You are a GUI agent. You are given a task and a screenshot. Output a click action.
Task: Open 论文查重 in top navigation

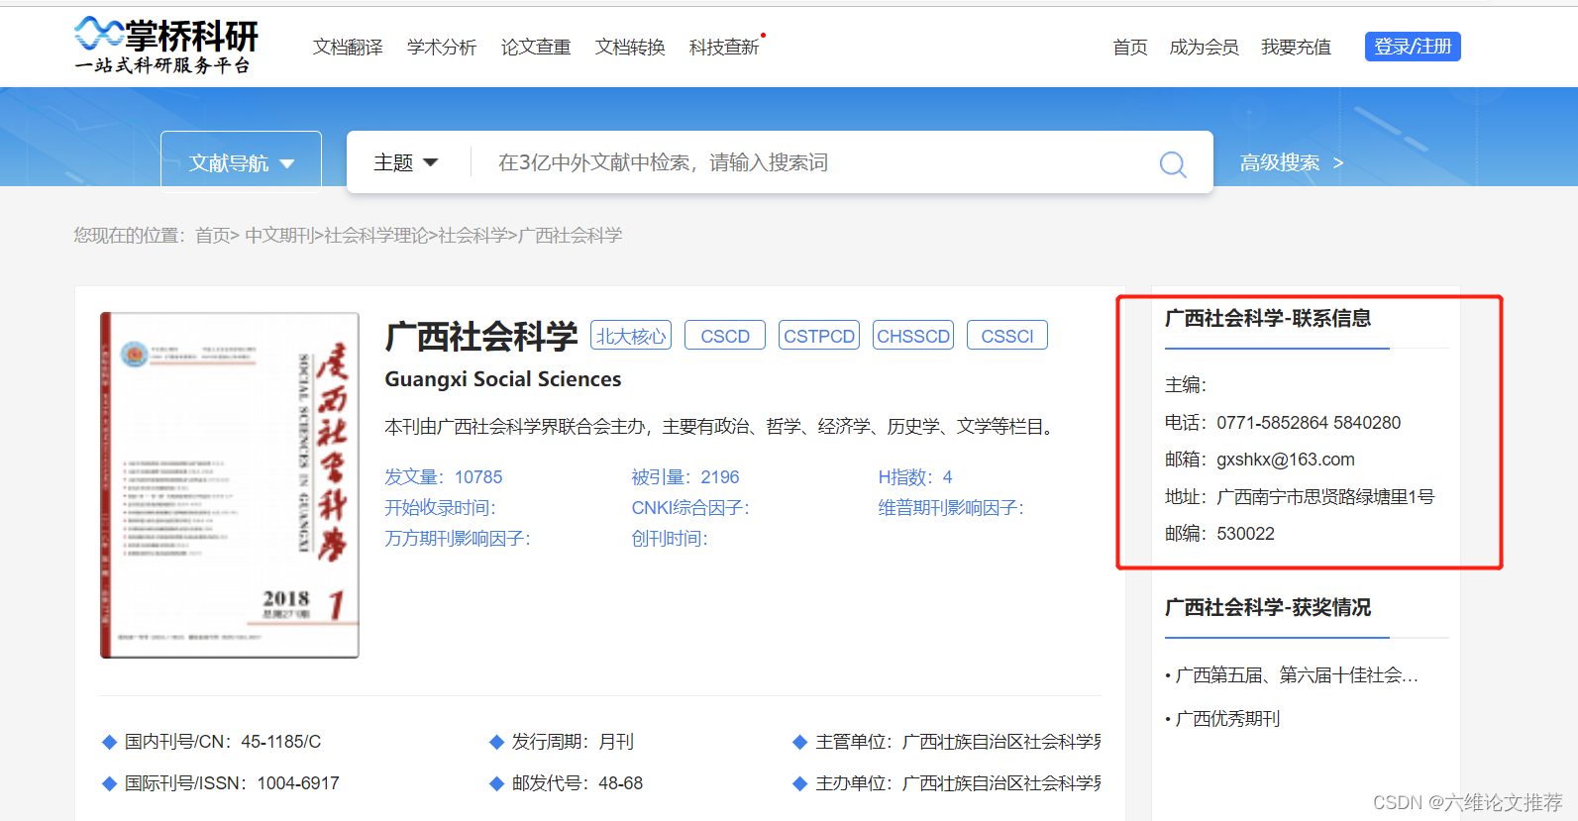(536, 47)
